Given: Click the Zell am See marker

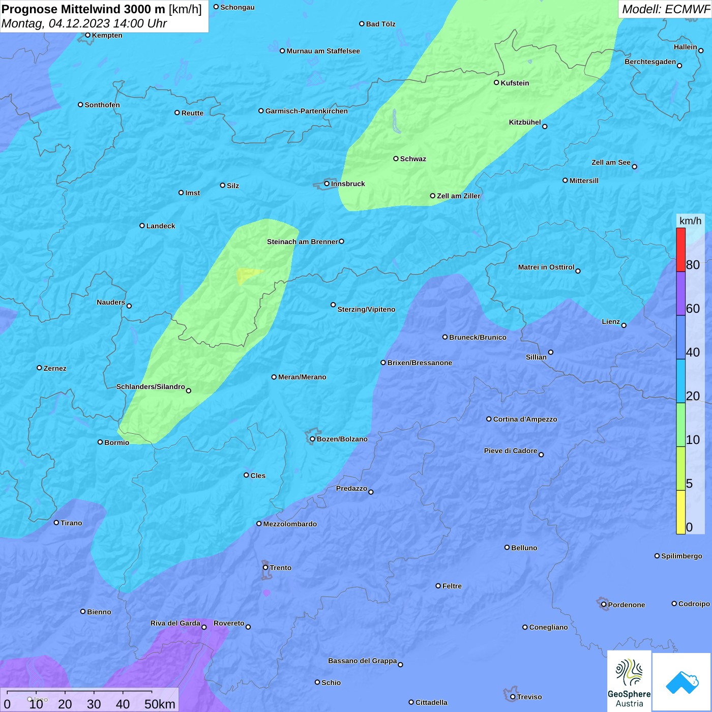Looking at the screenshot, I should (x=634, y=166).
